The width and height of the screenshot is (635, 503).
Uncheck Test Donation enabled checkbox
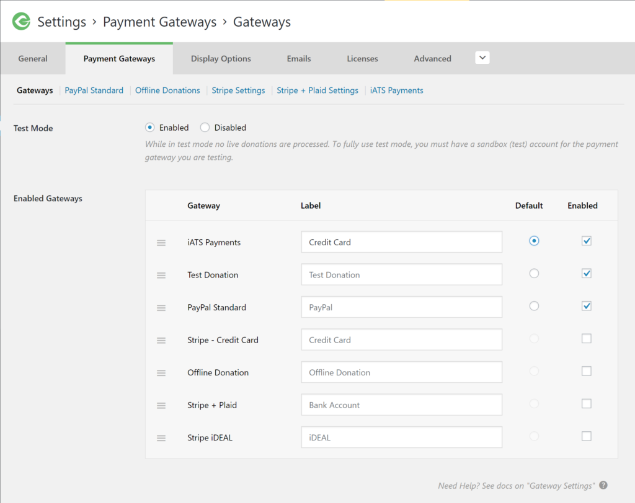tap(587, 274)
